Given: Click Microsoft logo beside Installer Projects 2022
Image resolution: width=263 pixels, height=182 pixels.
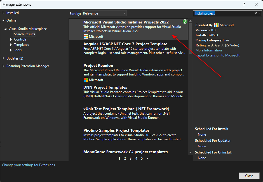Looking at the screenshot, I should [x=86, y=36].
